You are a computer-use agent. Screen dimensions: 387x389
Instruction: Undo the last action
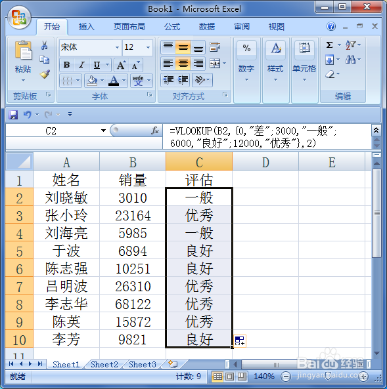[28, 114]
